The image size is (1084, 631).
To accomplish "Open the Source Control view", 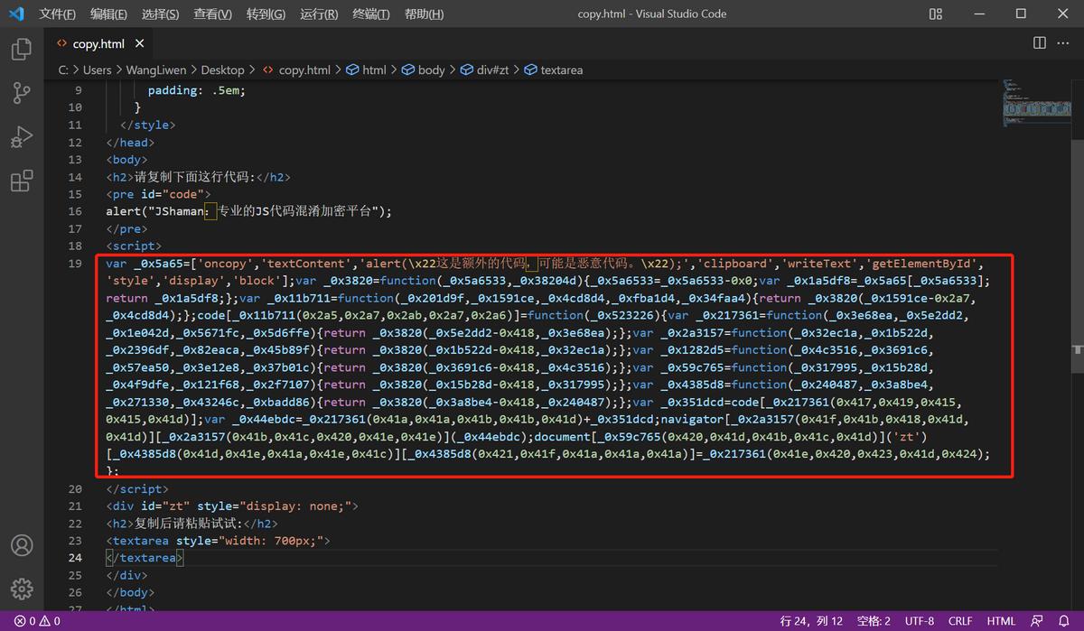I will tap(20, 93).
